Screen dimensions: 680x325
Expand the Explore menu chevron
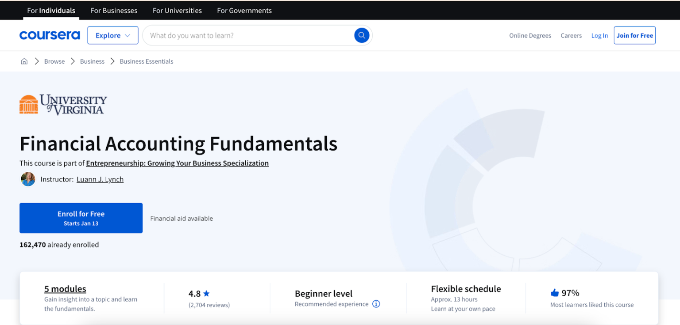pyautogui.click(x=127, y=35)
